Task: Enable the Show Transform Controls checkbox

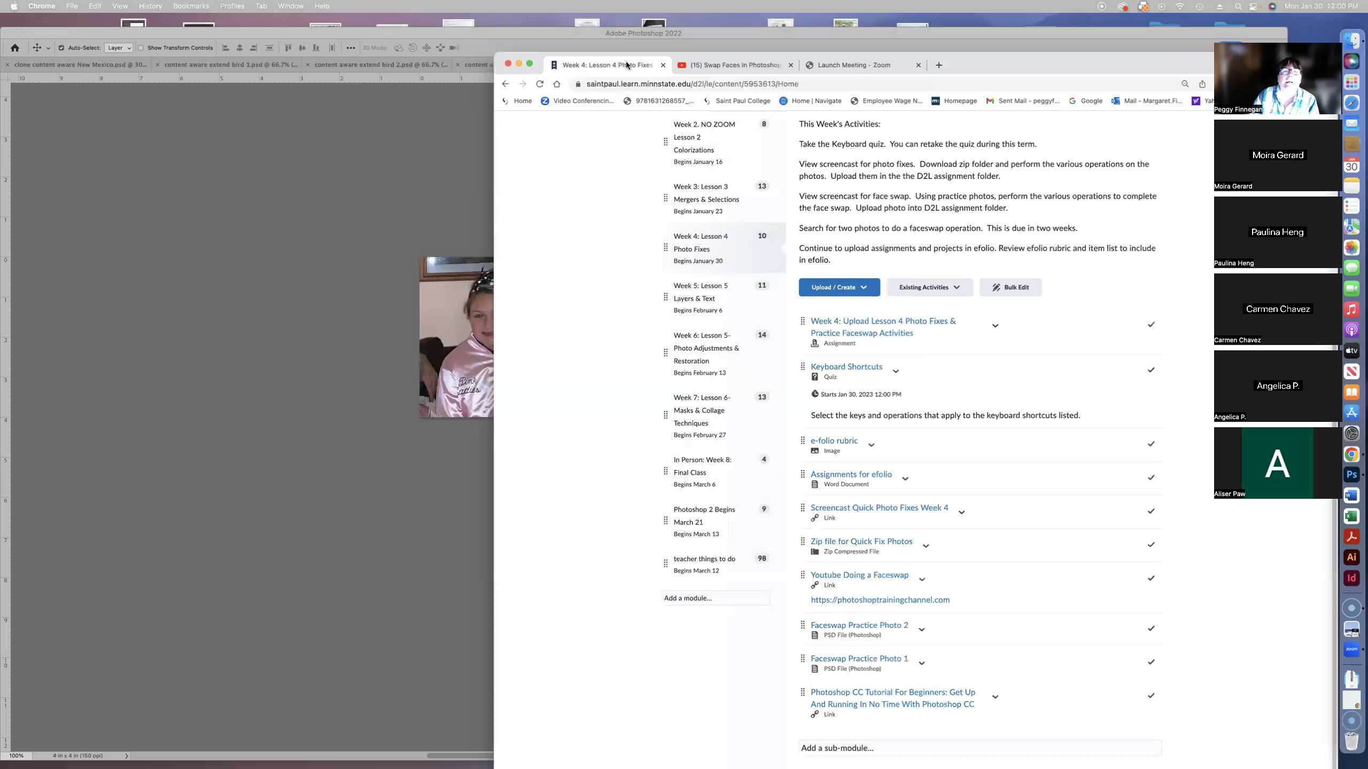Action: (x=142, y=48)
